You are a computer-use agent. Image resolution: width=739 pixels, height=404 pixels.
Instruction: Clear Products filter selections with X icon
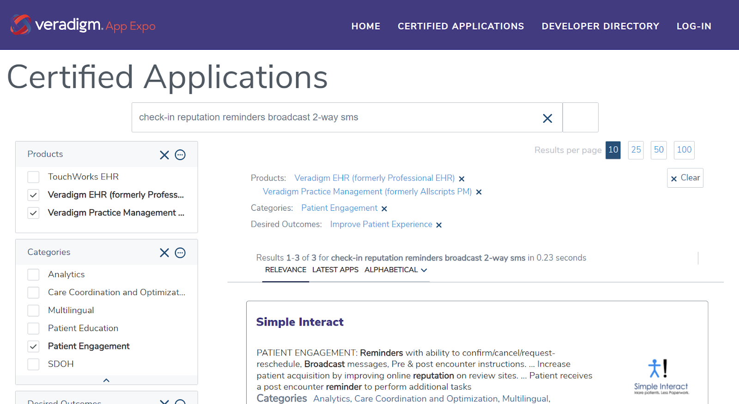coord(164,155)
